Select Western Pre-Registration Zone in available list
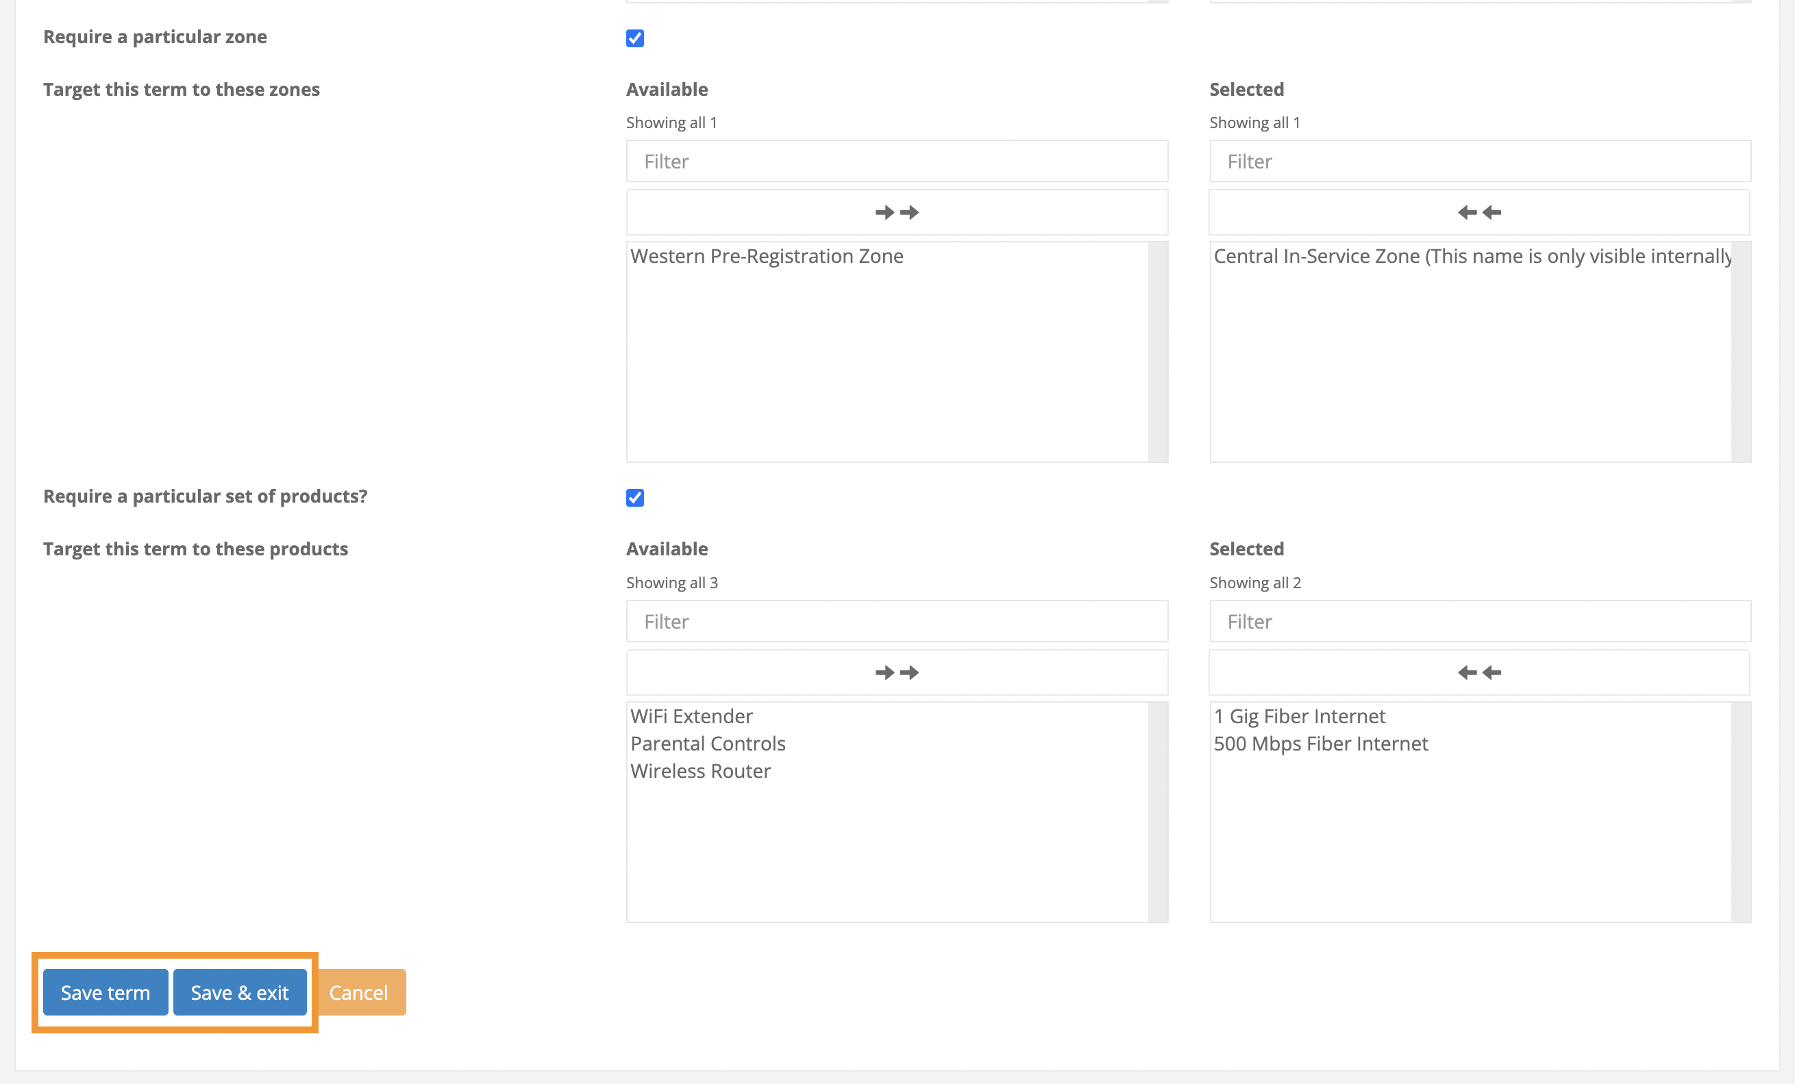This screenshot has width=1795, height=1084. point(767,256)
